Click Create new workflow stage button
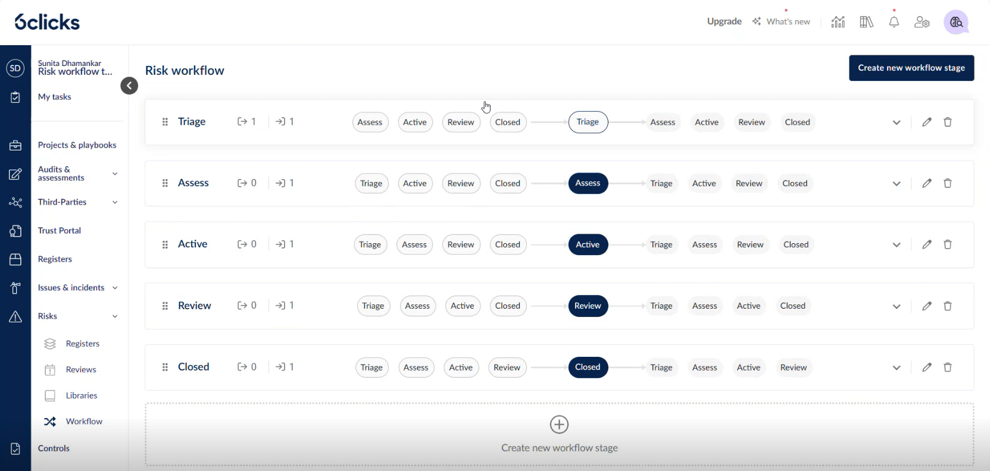The width and height of the screenshot is (990, 471). (x=911, y=68)
